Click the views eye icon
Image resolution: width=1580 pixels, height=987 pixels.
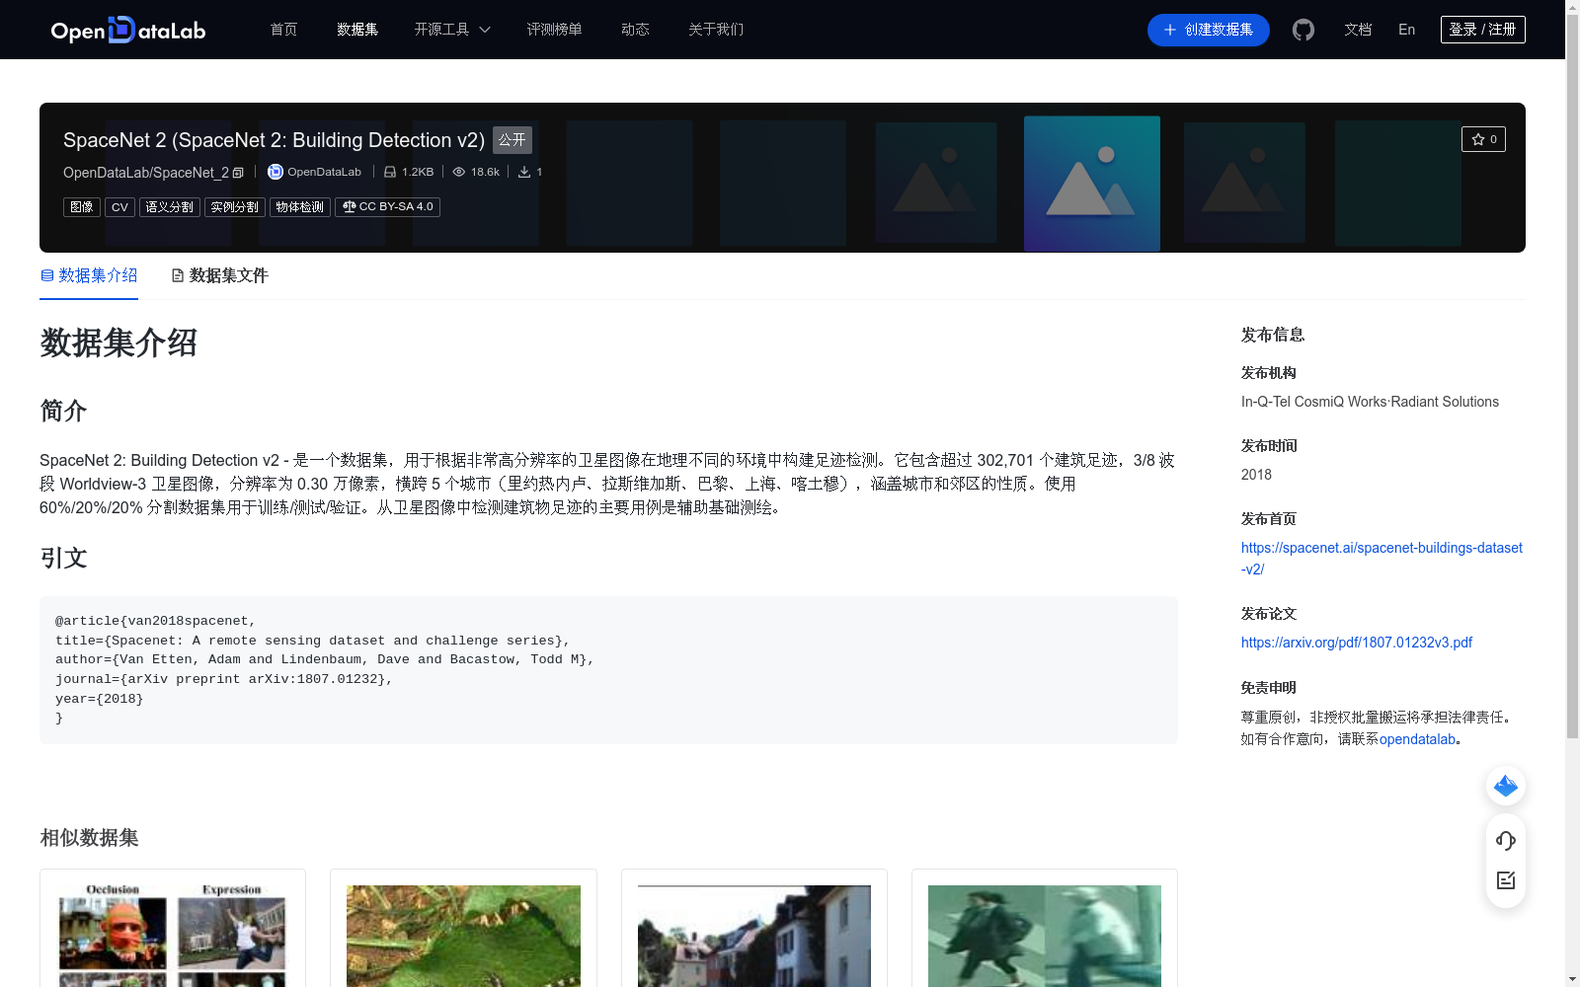[x=459, y=172]
